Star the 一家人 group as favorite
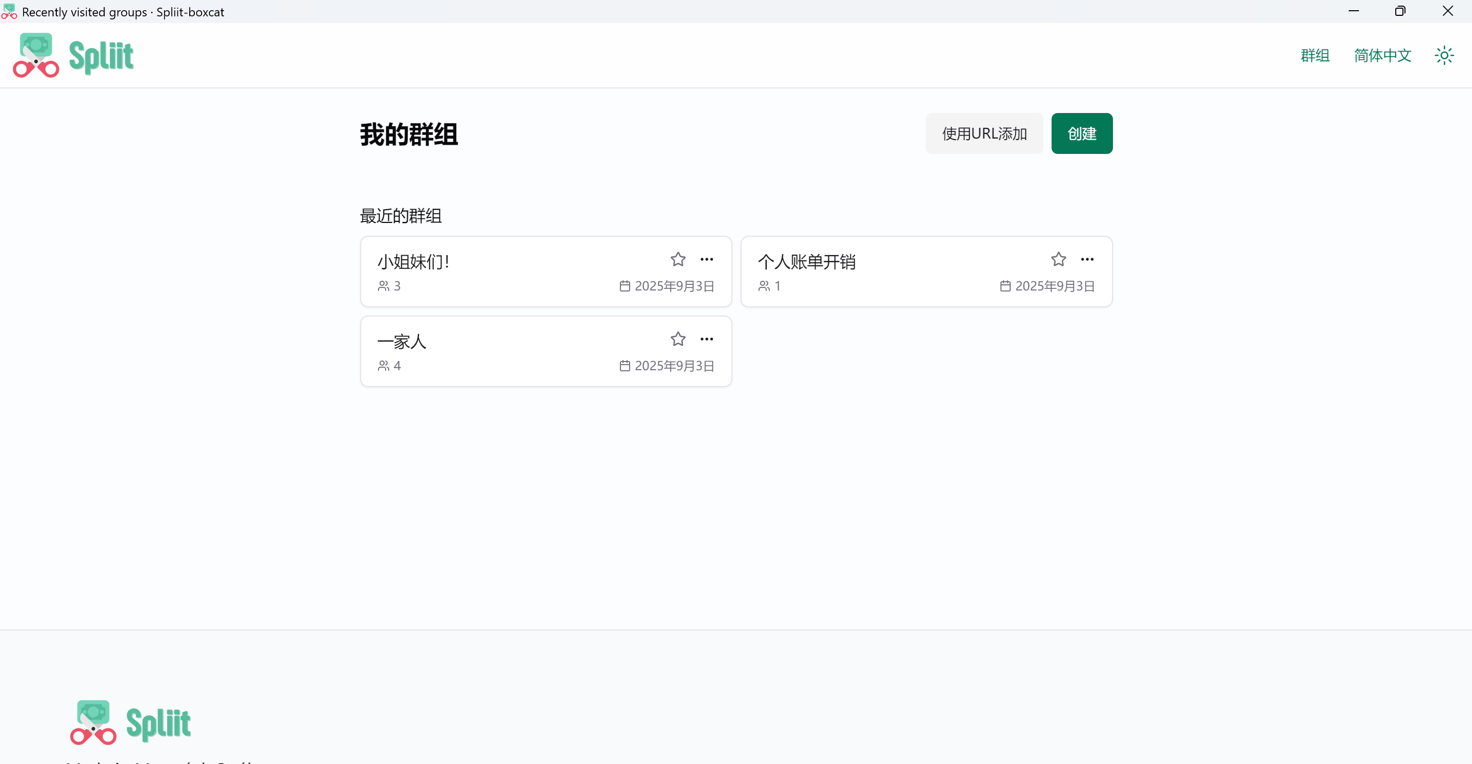This screenshot has height=764, width=1472. (678, 340)
